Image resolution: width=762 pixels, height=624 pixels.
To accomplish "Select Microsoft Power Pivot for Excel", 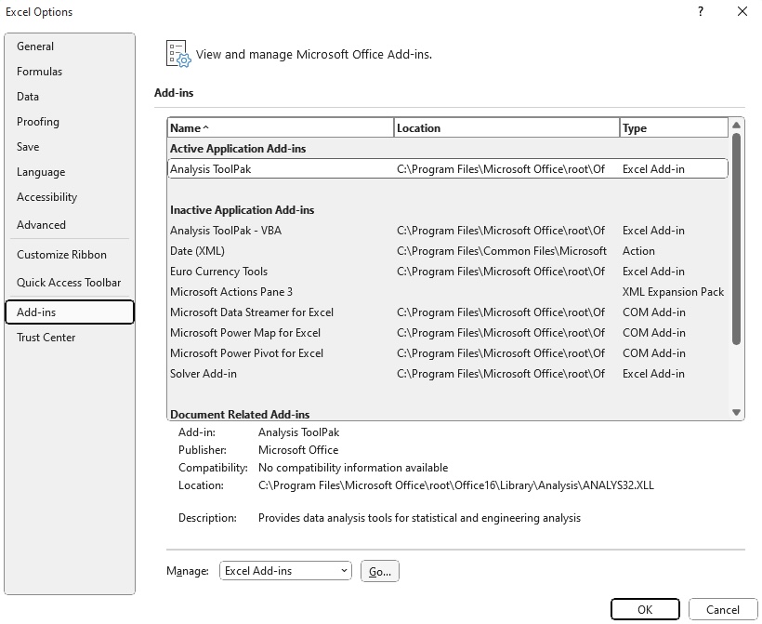I will pyautogui.click(x=448, y=353).
